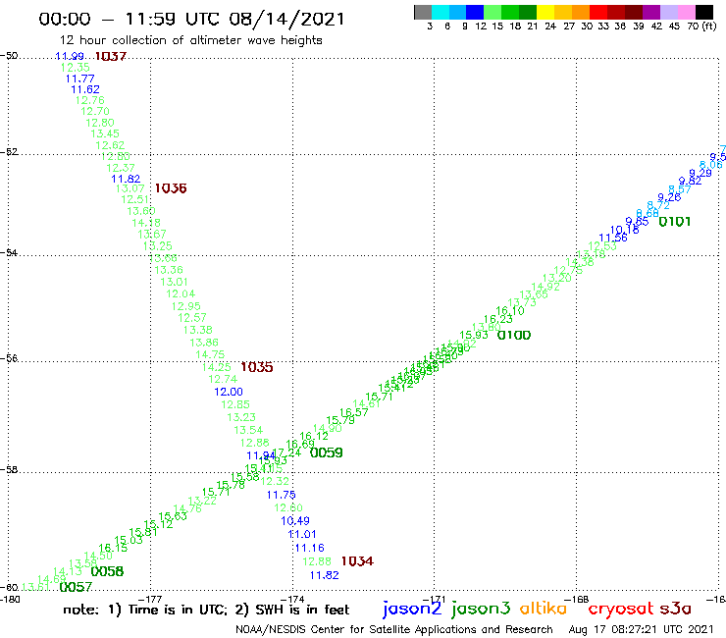
Task: Select the blue value "11.75"
Action: [281, 495]
